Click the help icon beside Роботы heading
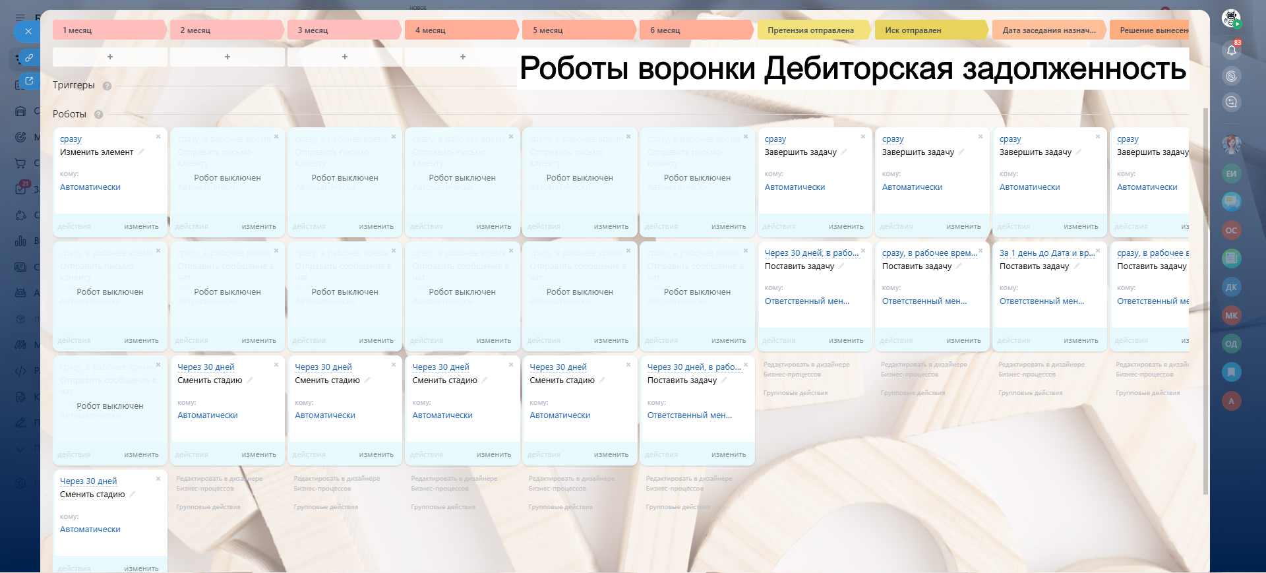This screenshot has height=573, width=1266. [98, 114]
